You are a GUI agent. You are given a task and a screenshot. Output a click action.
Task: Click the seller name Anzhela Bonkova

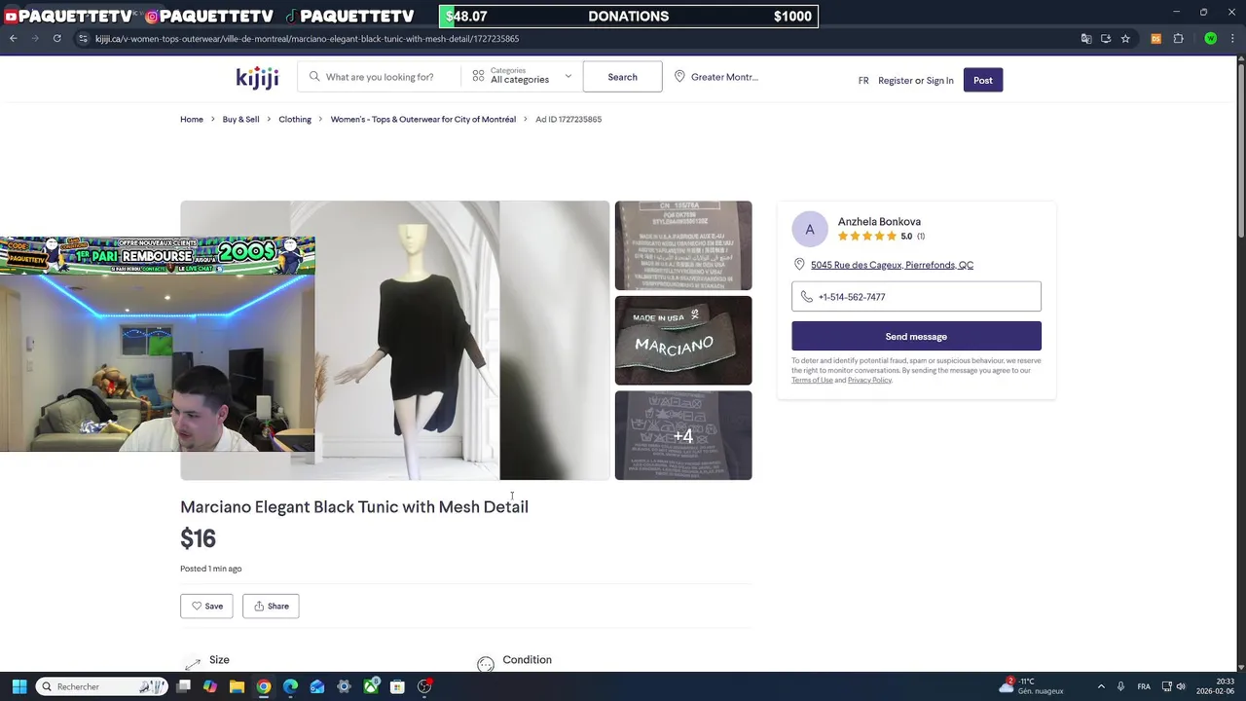[x=879, y=222]
